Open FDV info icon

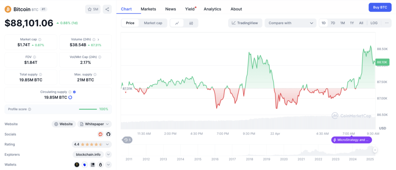[x=34, y=57]
